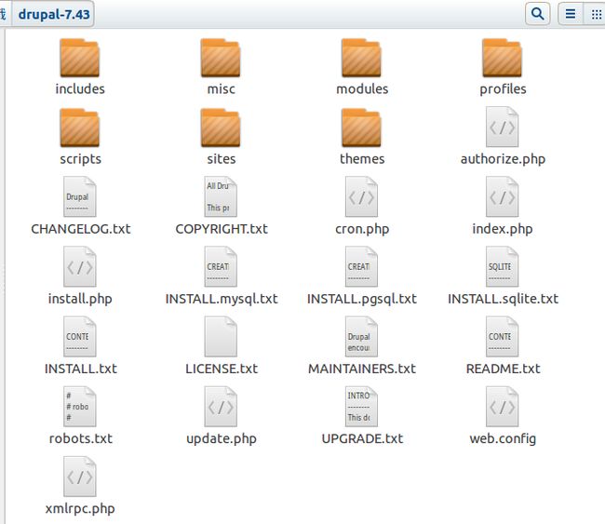The image size is (605, 524).
Task: Click the MAINTAINERS.txt file name
Action: pyautogui.click(x=362, y=369)
